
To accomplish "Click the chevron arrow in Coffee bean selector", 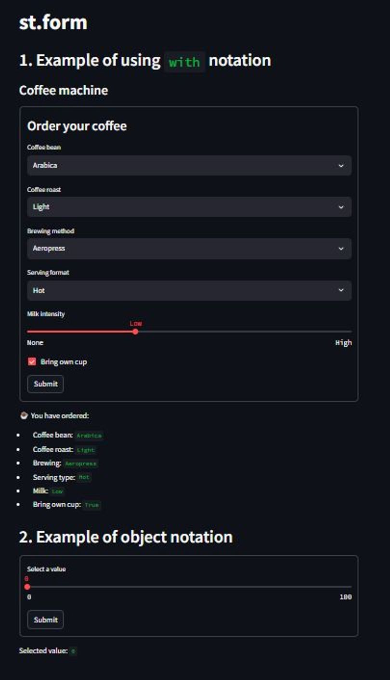I will (x=341, y=166).
